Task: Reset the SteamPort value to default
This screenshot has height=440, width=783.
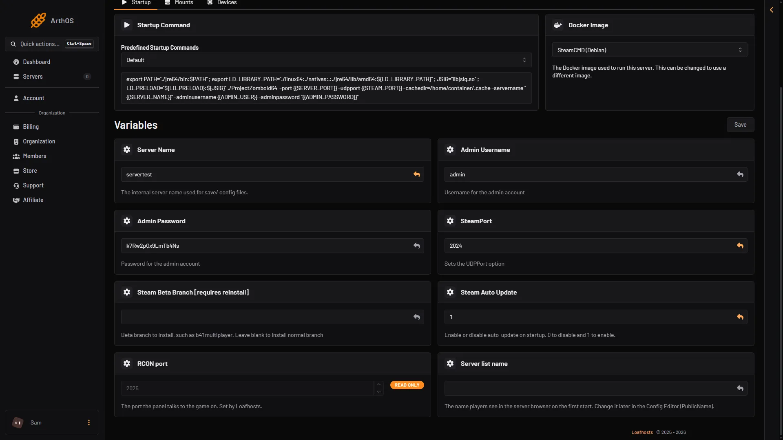Action: pyautogui.click(x=740, y=246)
